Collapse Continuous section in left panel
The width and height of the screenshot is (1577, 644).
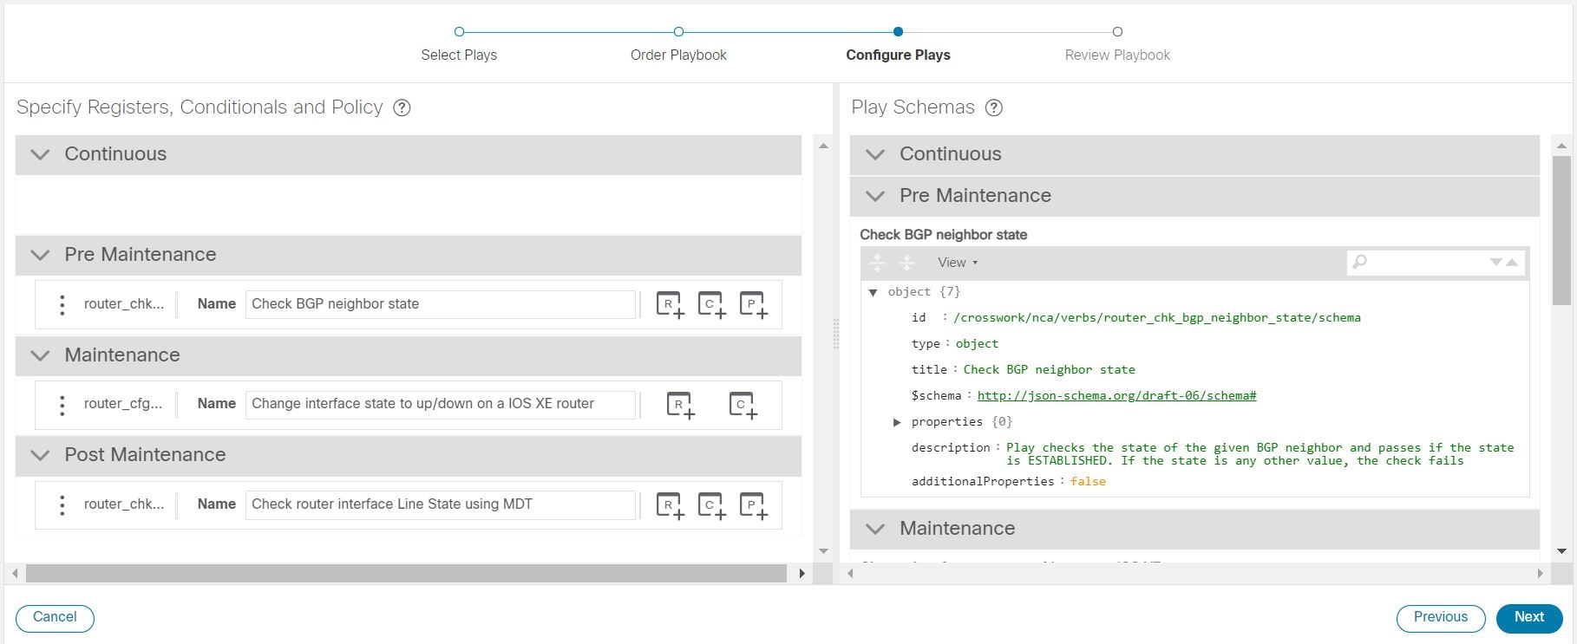tap(40, 154)
